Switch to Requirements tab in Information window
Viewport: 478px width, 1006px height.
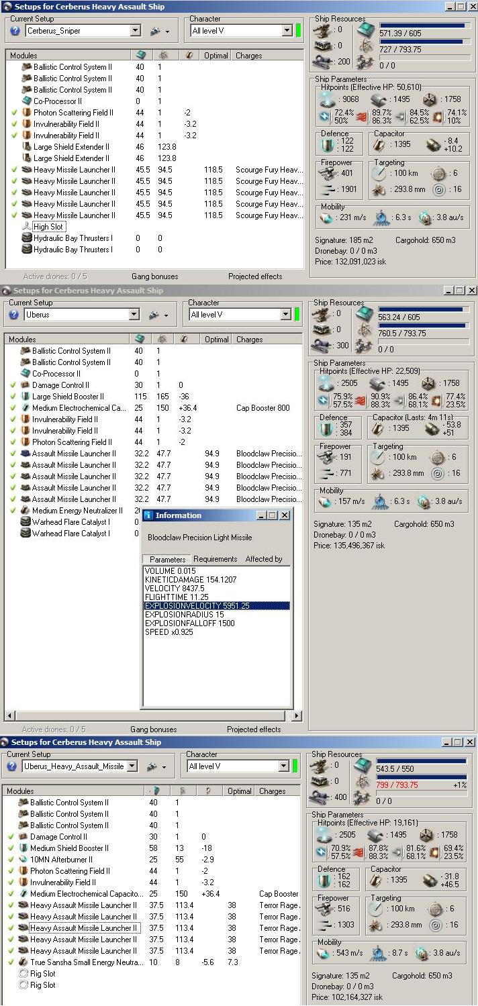pos(215,559)
